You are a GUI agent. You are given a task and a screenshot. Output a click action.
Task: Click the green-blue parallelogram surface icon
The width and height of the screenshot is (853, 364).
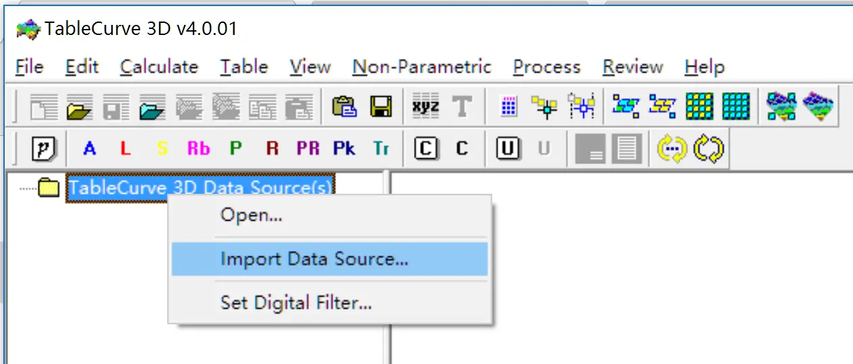(626, 107)
